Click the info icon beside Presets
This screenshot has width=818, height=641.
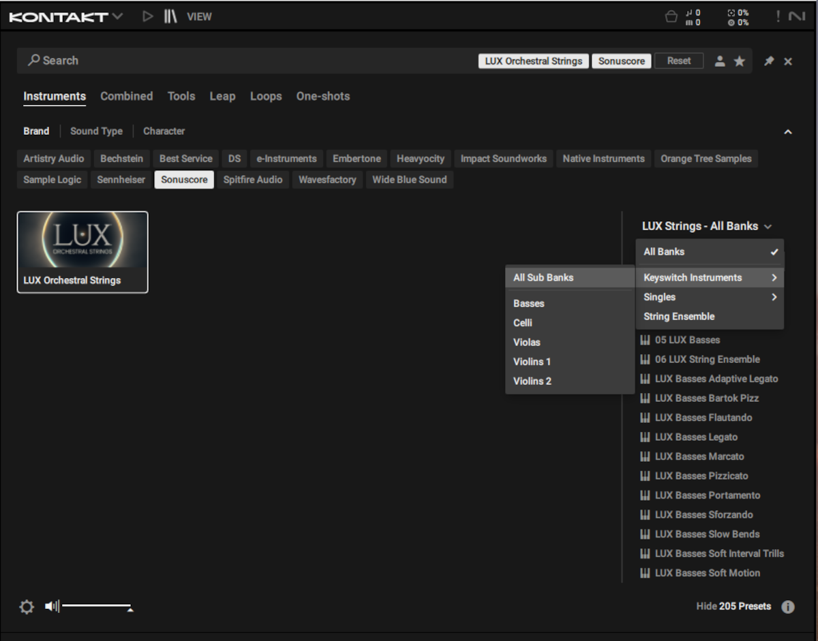[x=788, y=607]
